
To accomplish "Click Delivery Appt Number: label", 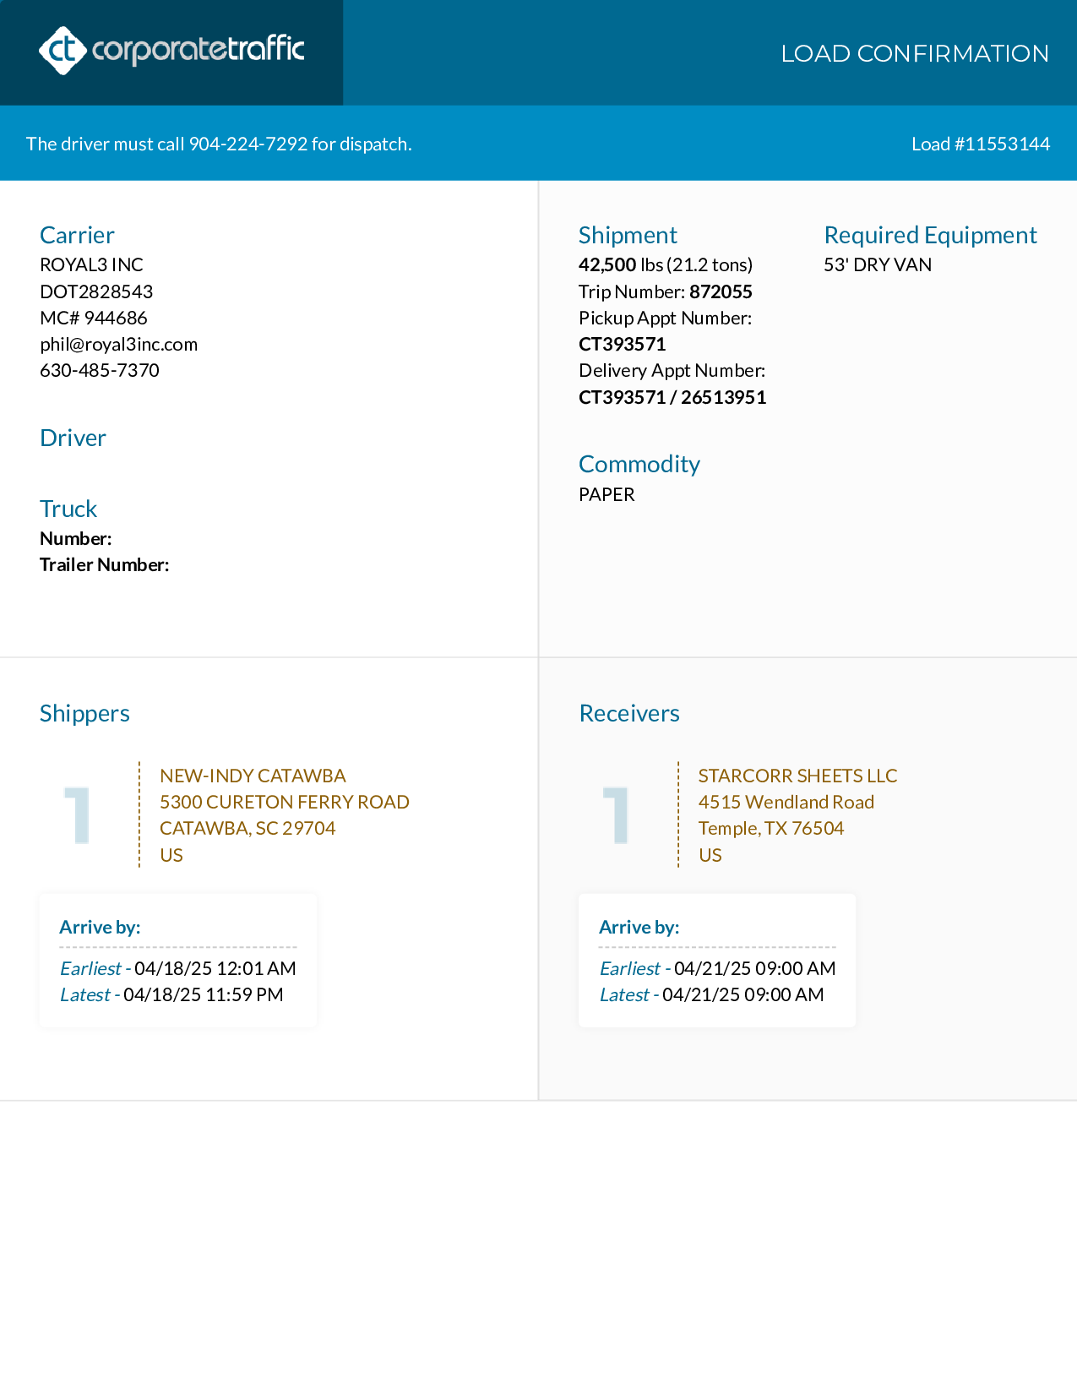I will [672, 370].
